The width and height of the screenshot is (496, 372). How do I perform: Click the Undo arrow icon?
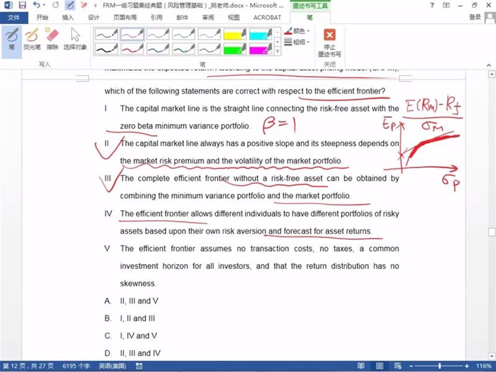click(37, 5)
